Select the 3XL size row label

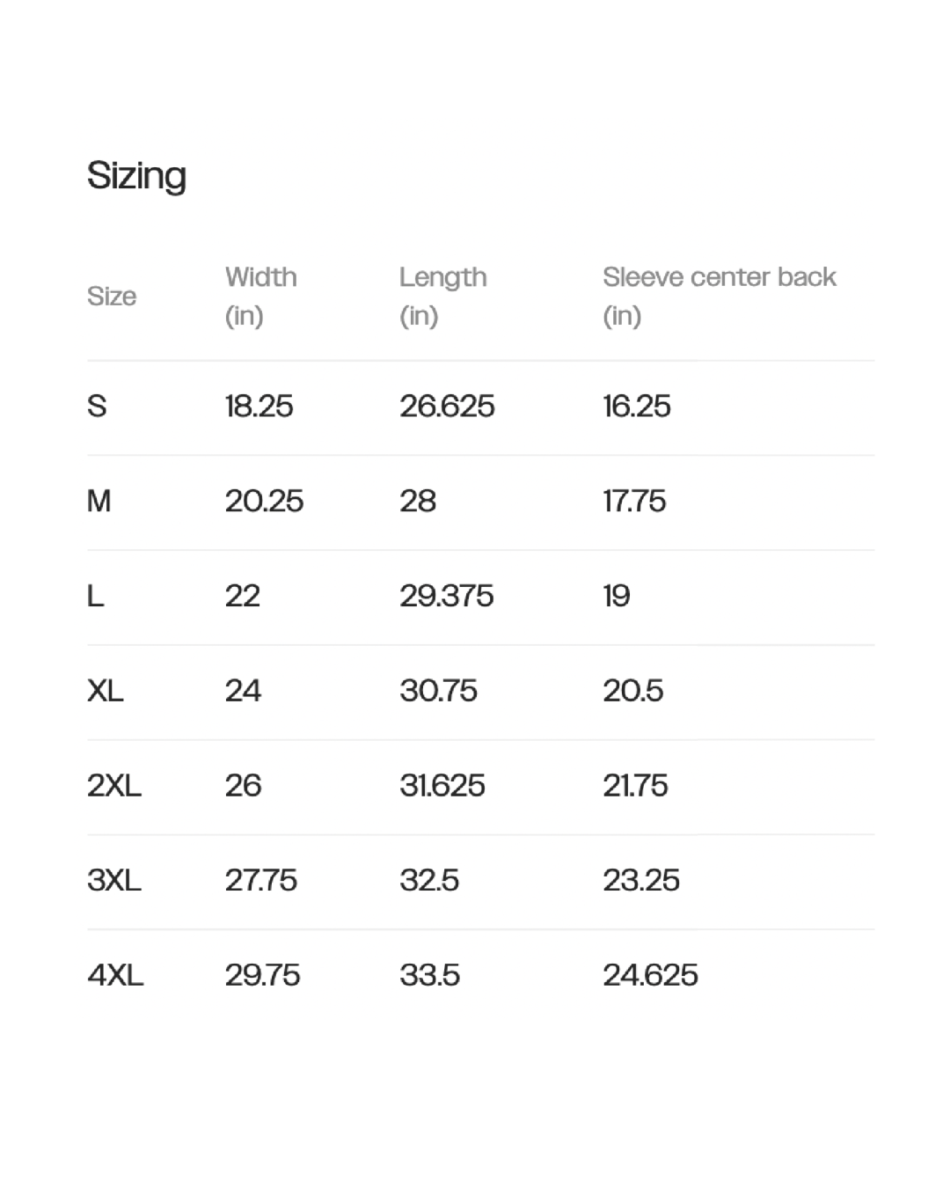[x=114, y=880]
